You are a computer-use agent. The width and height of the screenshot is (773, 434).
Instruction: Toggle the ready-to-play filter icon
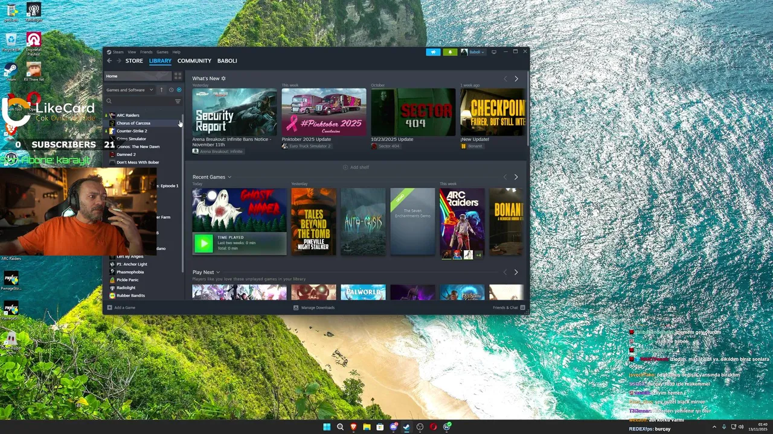coord(179,90)
